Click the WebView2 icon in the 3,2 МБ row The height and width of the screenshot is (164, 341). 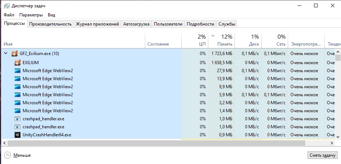coord(18,102)
